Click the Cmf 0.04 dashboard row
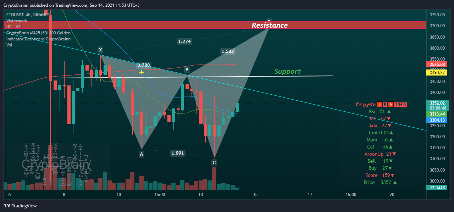This screenshot has width=454, height=212. [381, 133]
